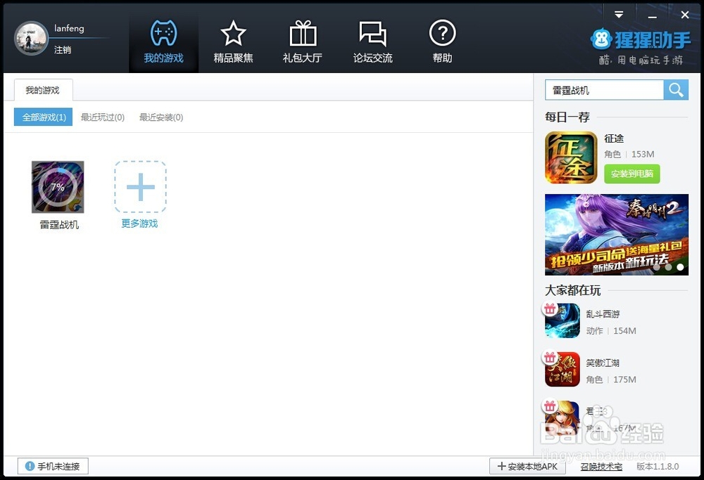
Task: Click the 雷霆战机 game icon downloading at 7%
Action: [58, 187]
